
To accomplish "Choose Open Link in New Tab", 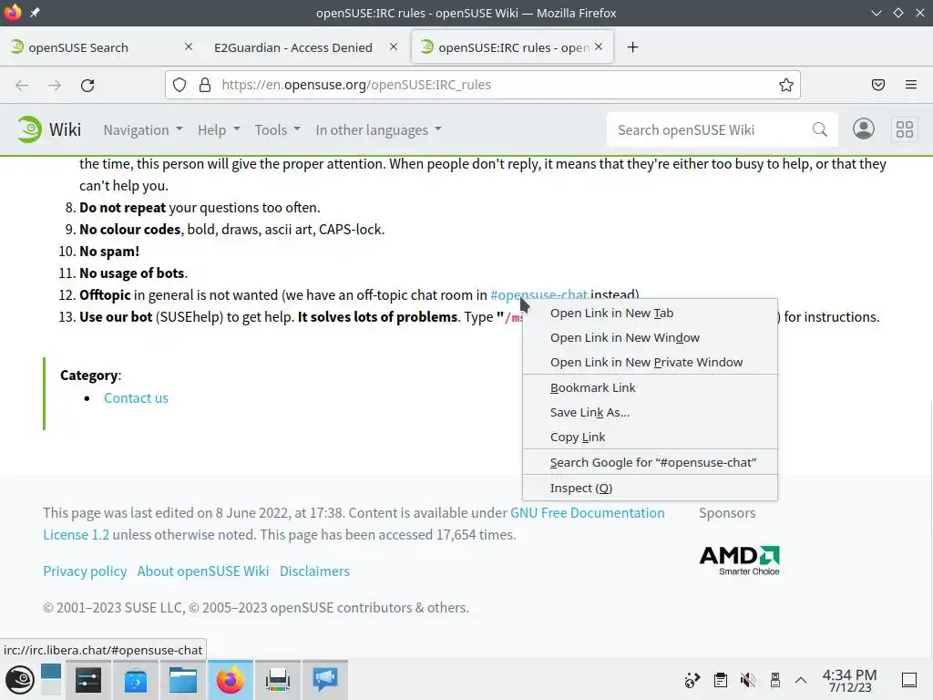I will 650,314.
